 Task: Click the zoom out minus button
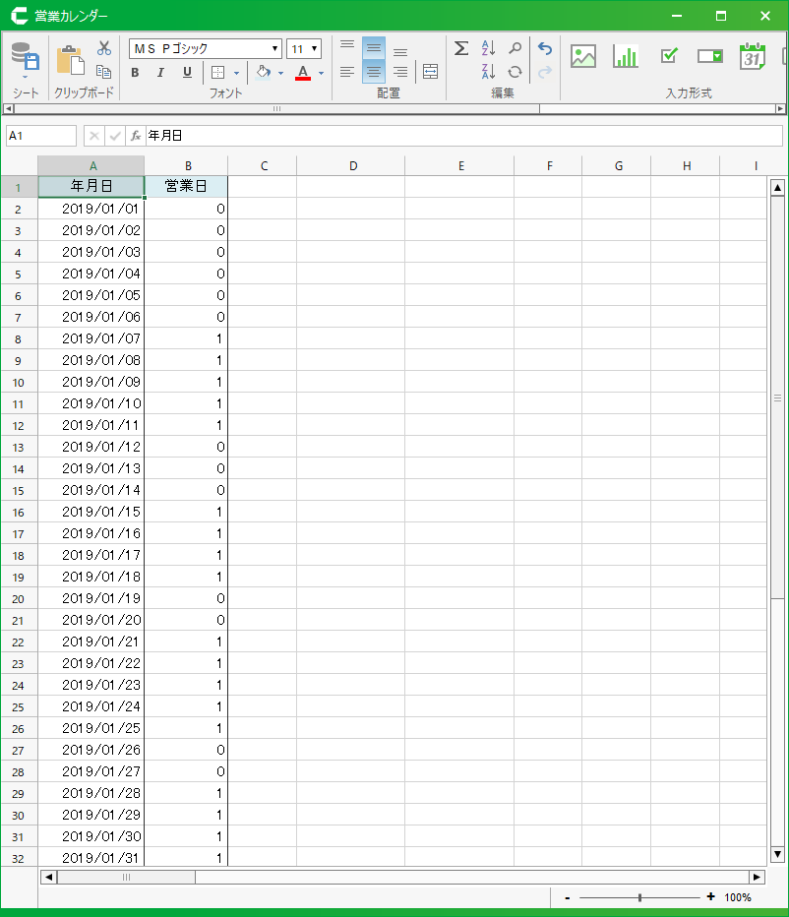click(568, 897)
